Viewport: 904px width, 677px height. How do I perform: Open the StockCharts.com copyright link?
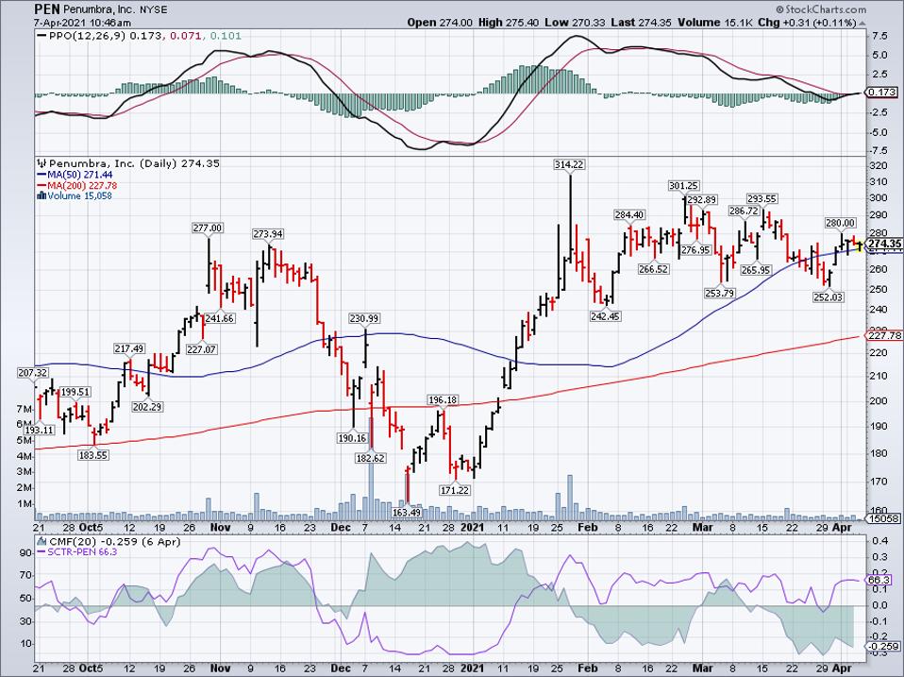pos(820,9)
